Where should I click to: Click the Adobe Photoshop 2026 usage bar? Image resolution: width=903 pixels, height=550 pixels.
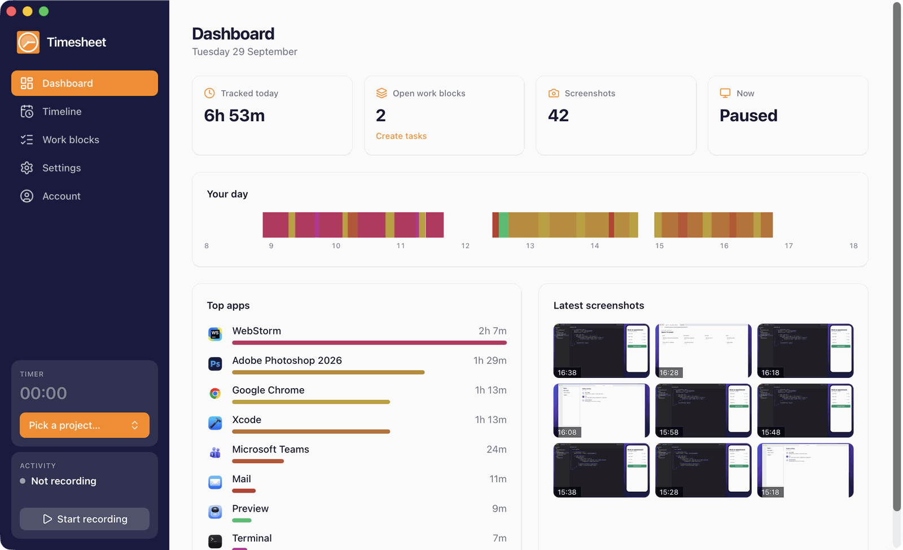point(328,372)
